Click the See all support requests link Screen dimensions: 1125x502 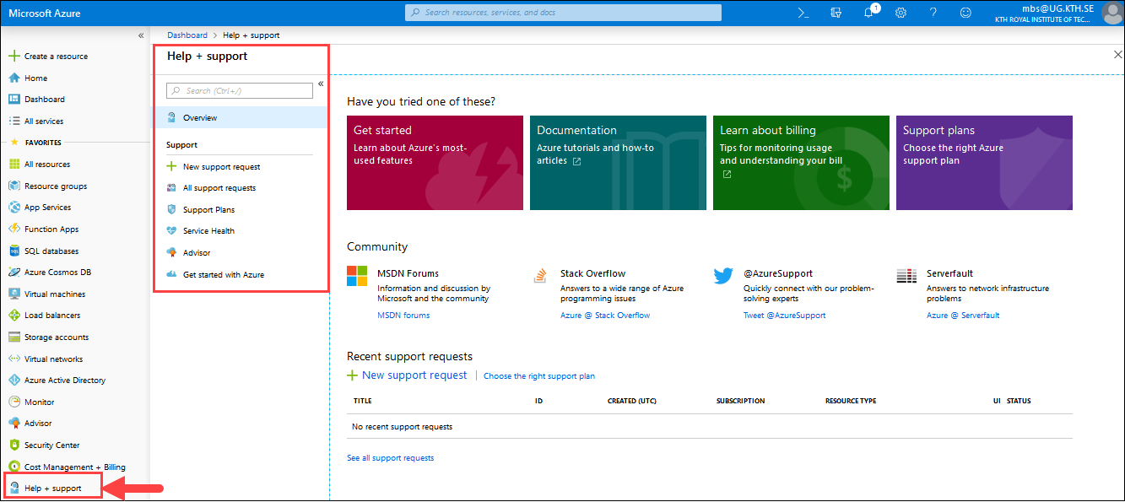[x=390, y=458]
